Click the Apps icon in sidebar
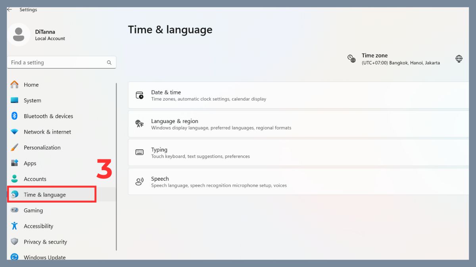The height and width of the screenshot is (267, 476). 15,163
